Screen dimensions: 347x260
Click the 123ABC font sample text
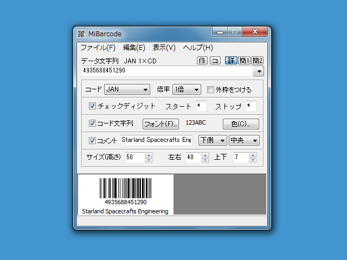(196, 123)
